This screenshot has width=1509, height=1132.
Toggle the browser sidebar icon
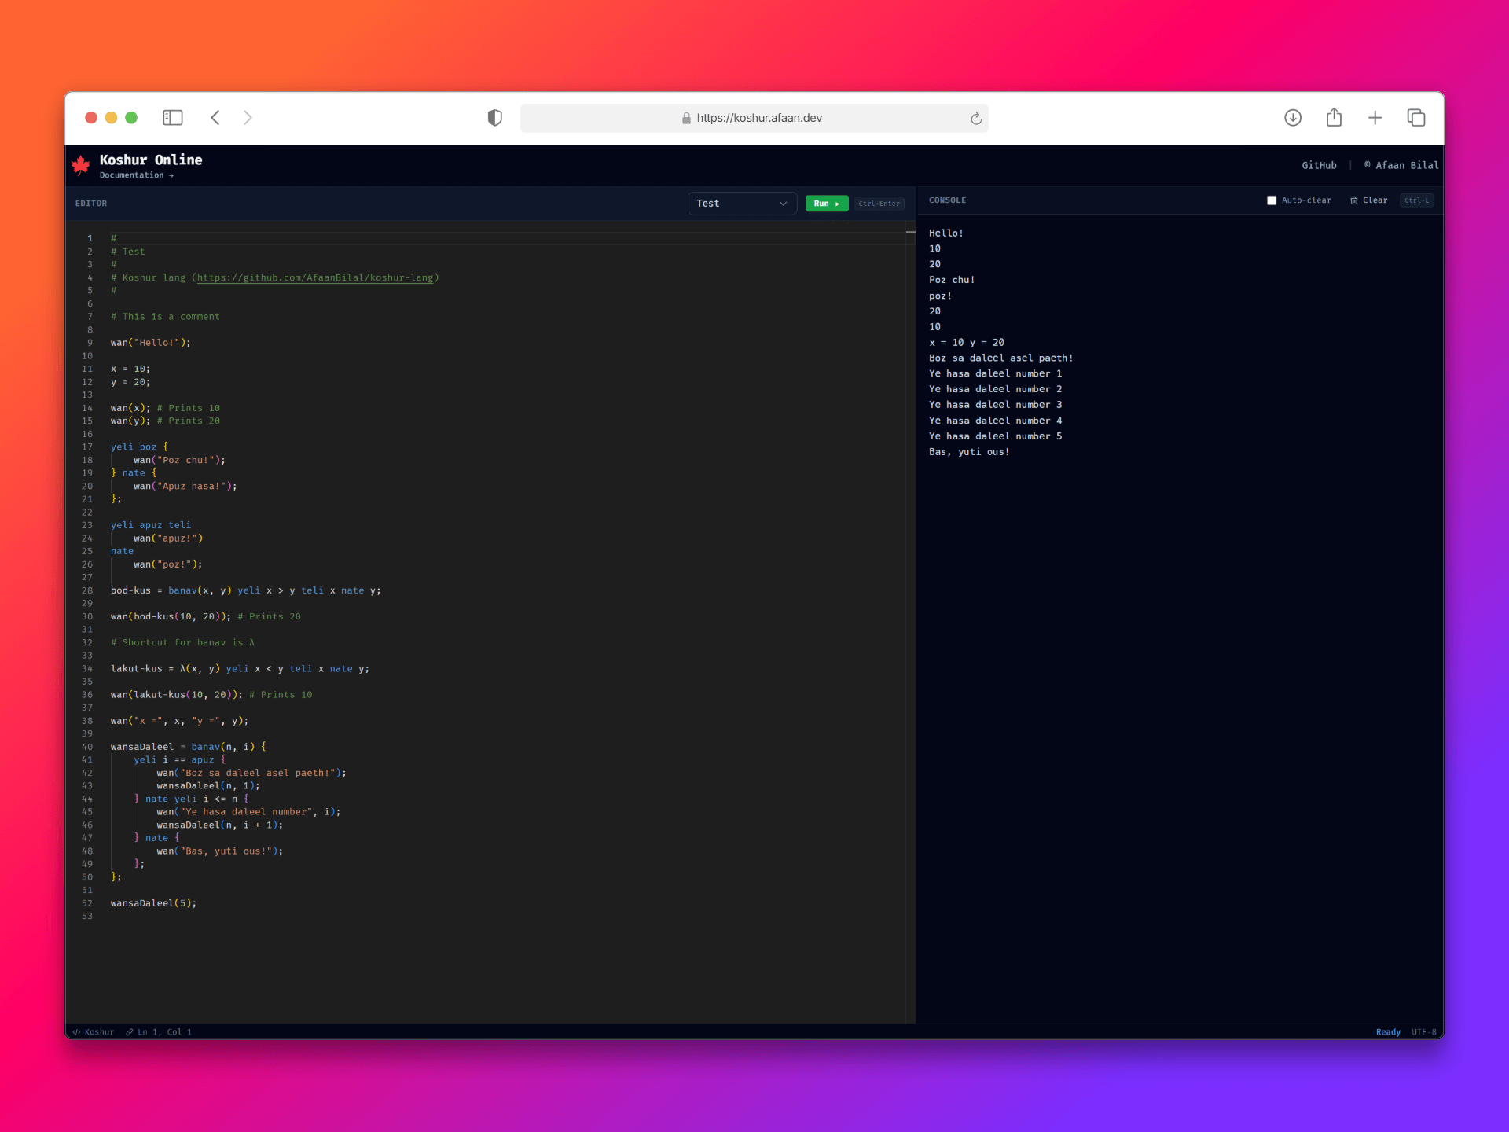173,118
